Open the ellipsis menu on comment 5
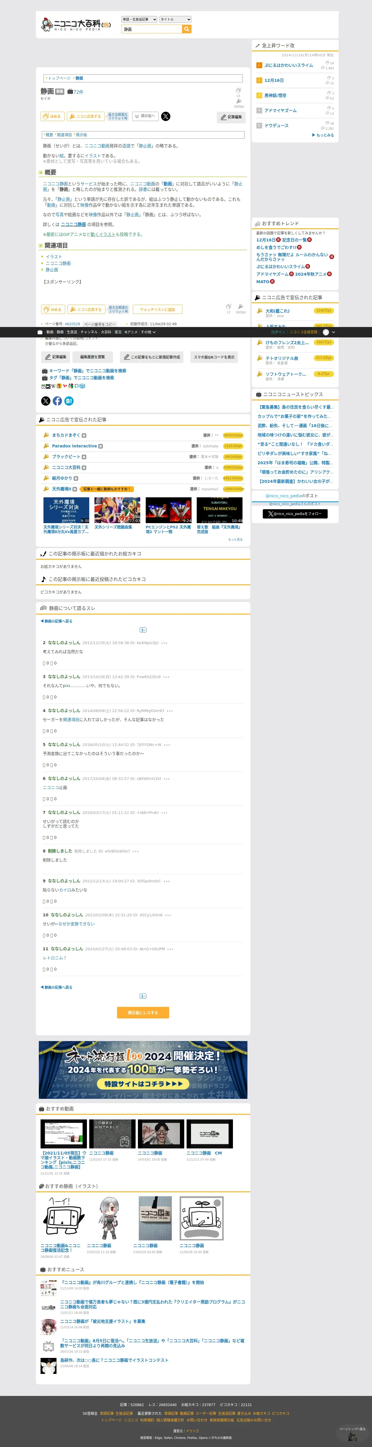 tap(167, 745)
